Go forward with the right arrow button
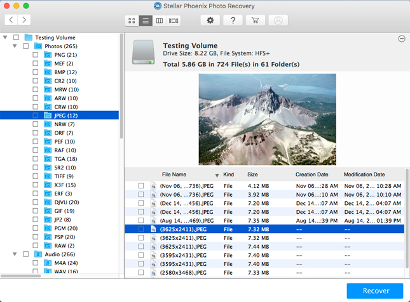410x302 pixels. tap(24, 20)
